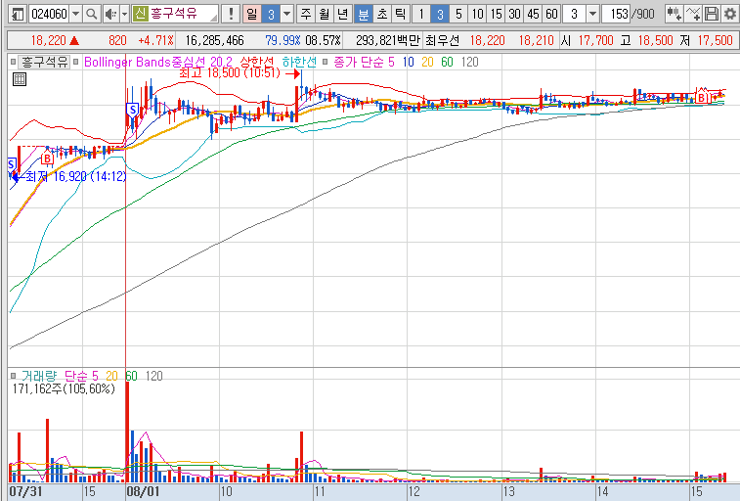The image size is (740, 501).
Task: Open the stock code history dropdown
Action: coord(76,14)
